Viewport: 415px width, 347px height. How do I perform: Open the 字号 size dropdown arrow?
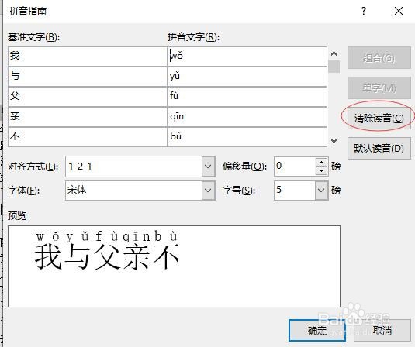pos(321,191)
